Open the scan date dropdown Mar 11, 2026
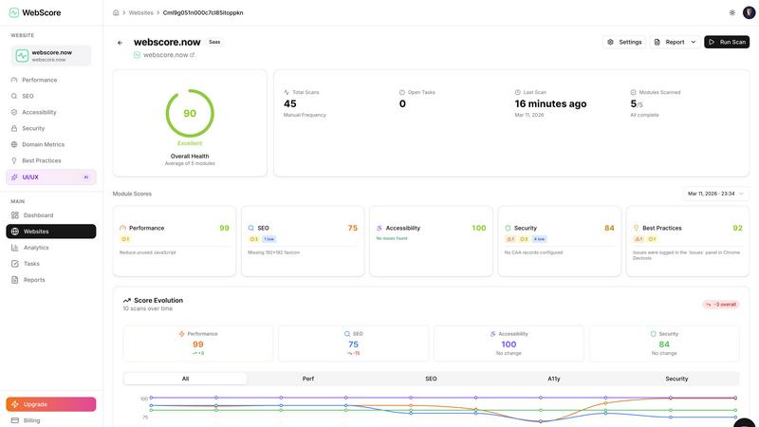The image size is (759, 427). 715,194
